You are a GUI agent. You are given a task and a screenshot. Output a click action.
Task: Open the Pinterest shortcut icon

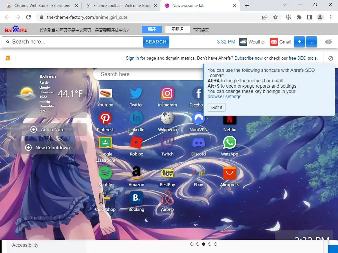point(105,118)
